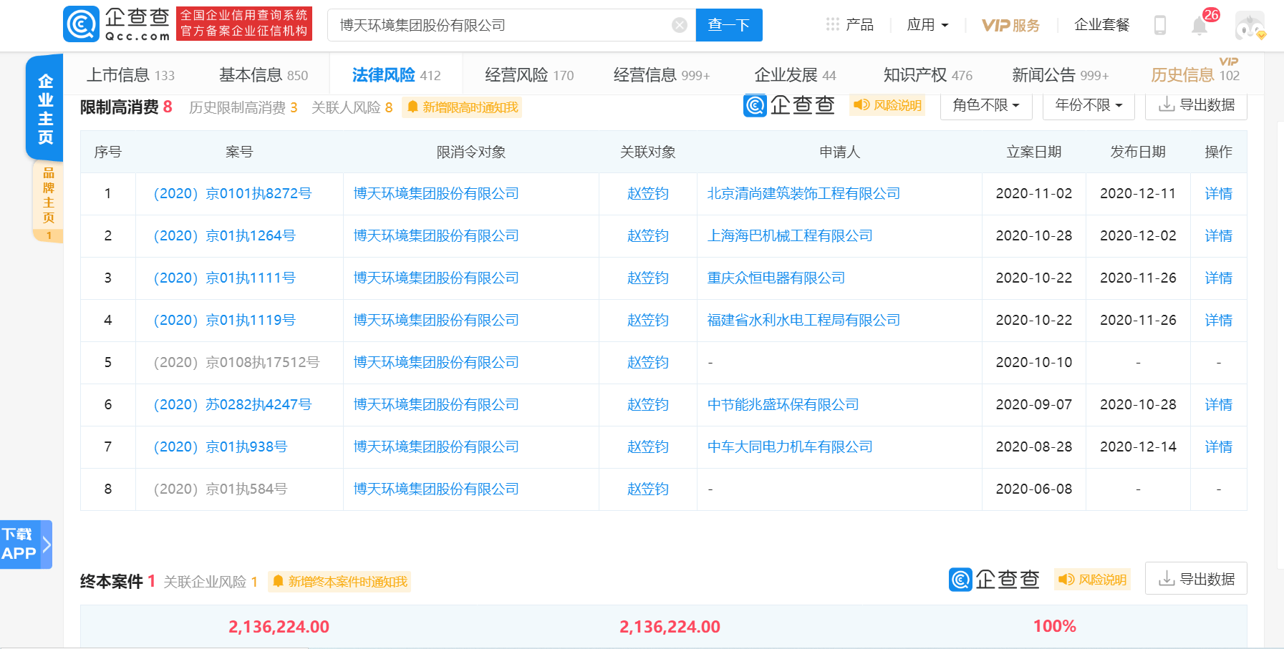
Task: Open case (2020)京01执938号
Action: point(221,447)
